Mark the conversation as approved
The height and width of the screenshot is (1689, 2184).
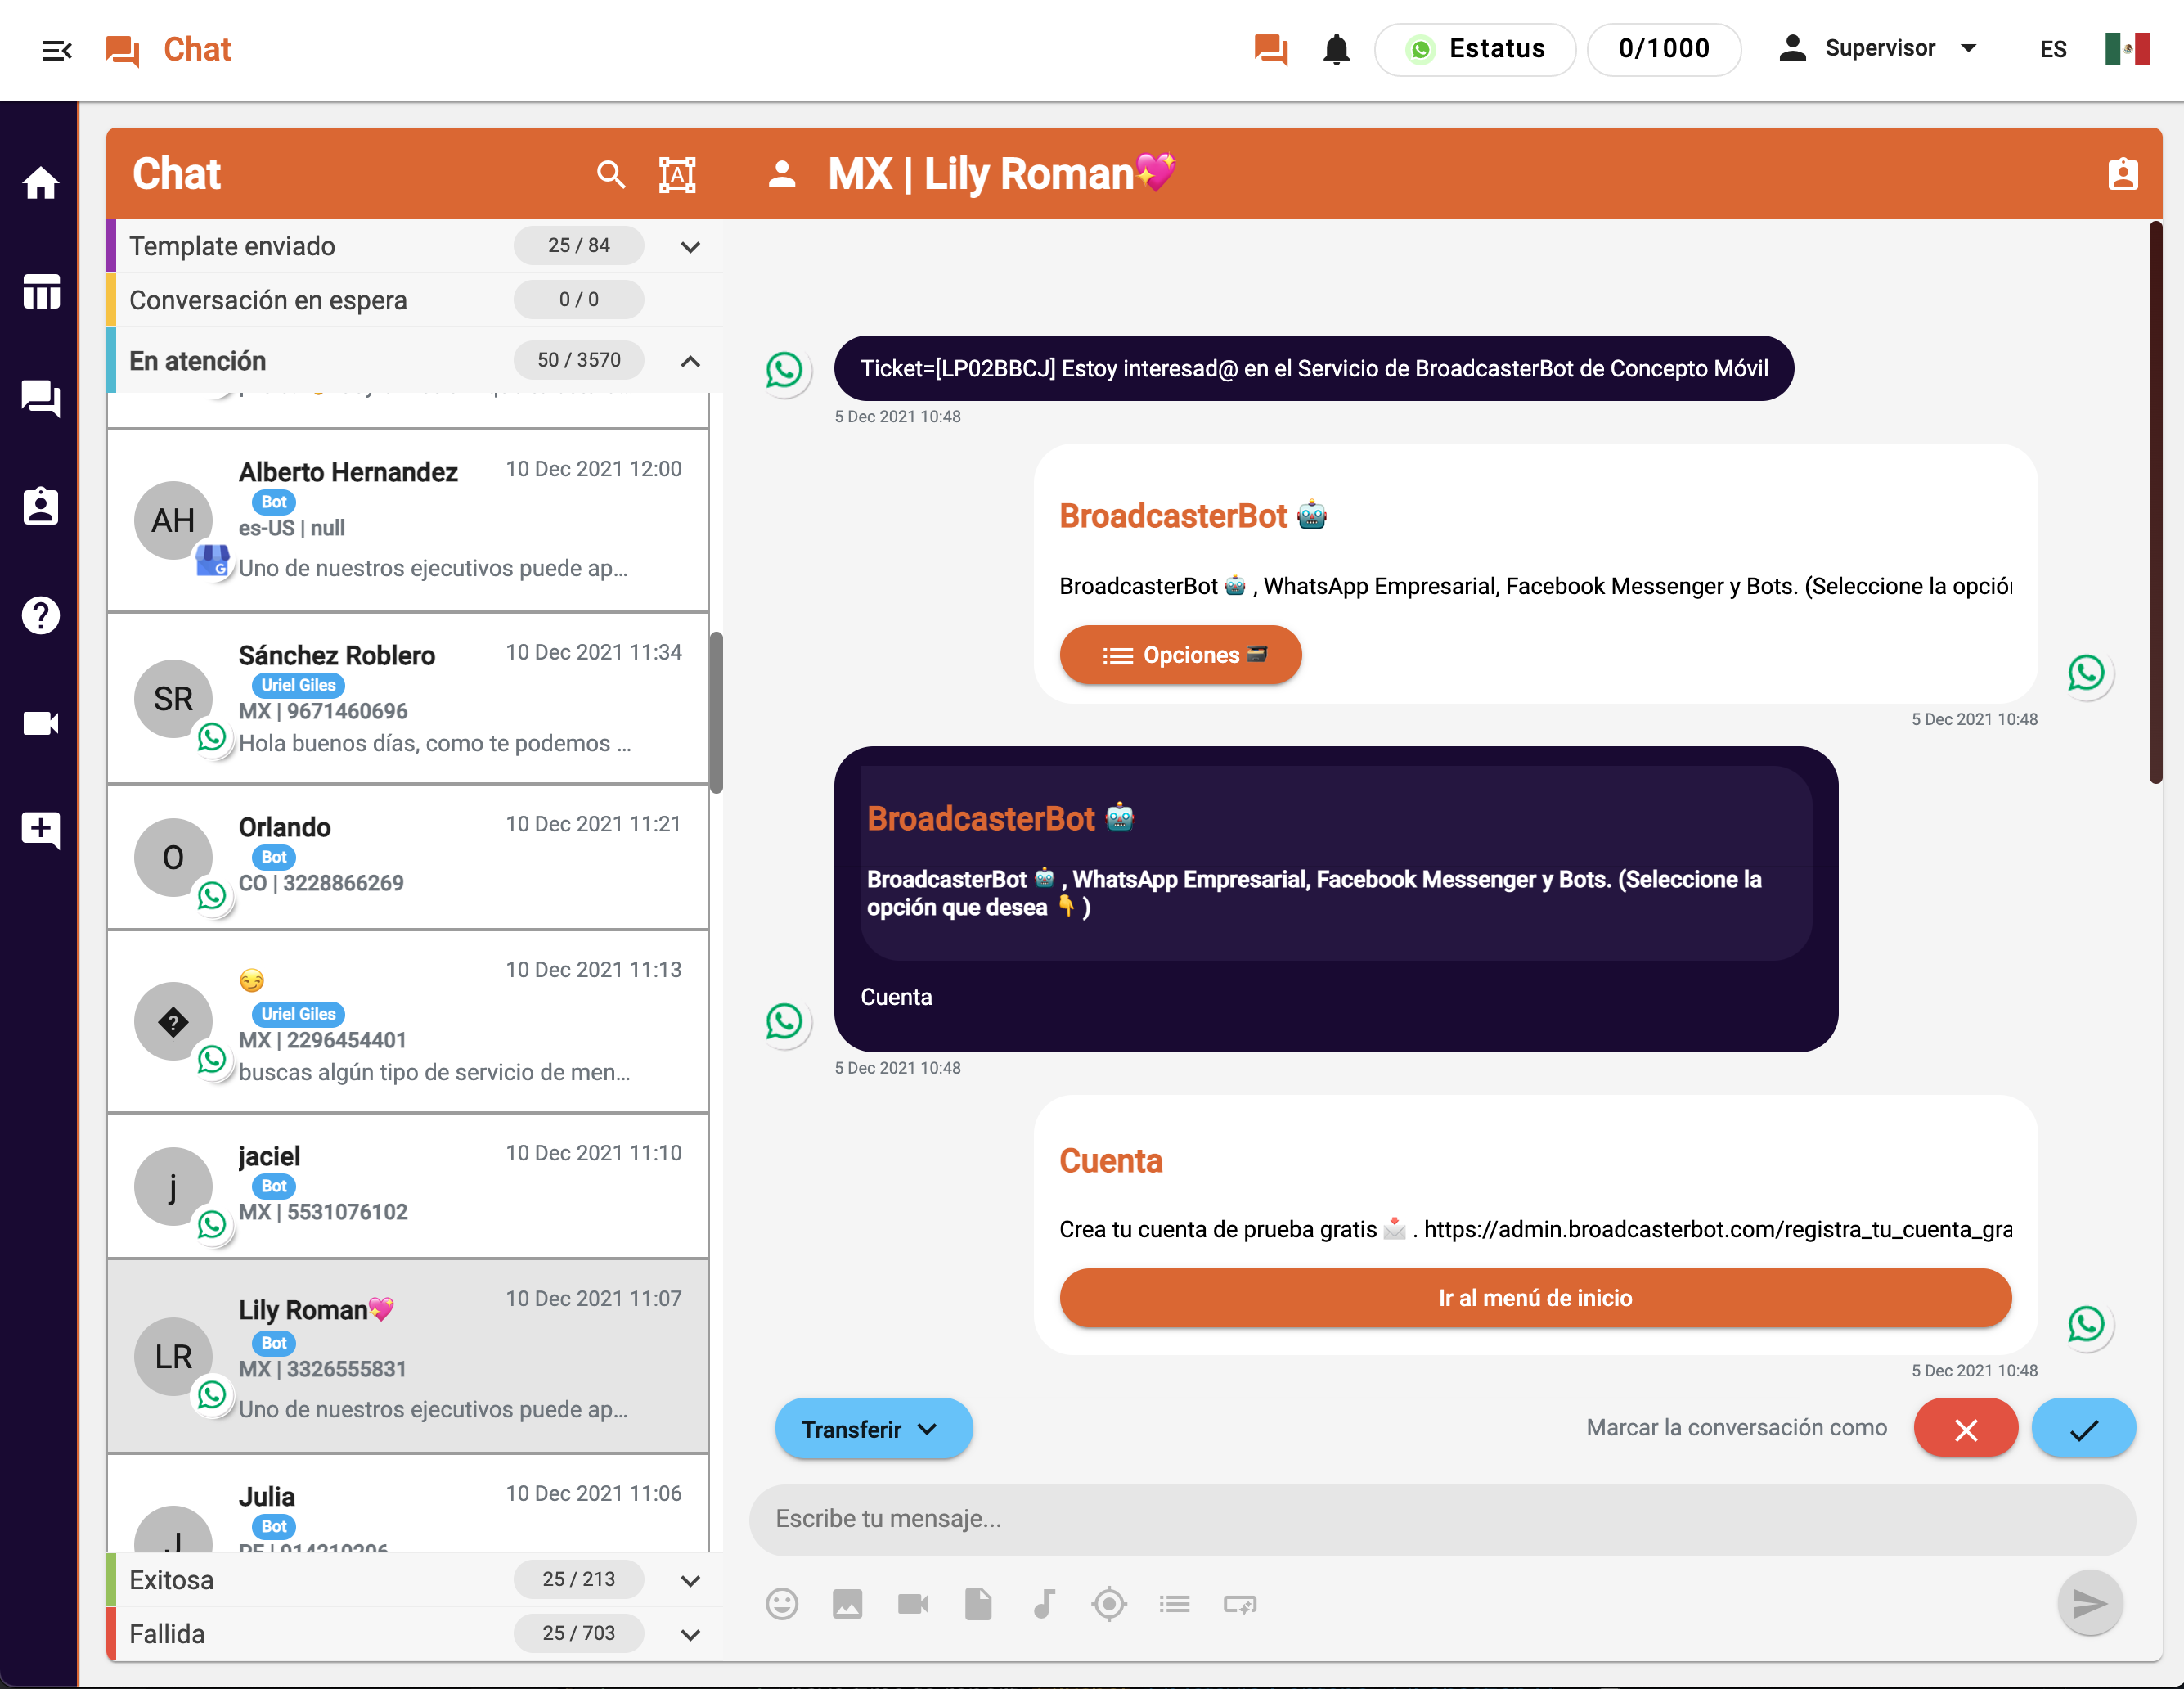click(2084, 1428)
